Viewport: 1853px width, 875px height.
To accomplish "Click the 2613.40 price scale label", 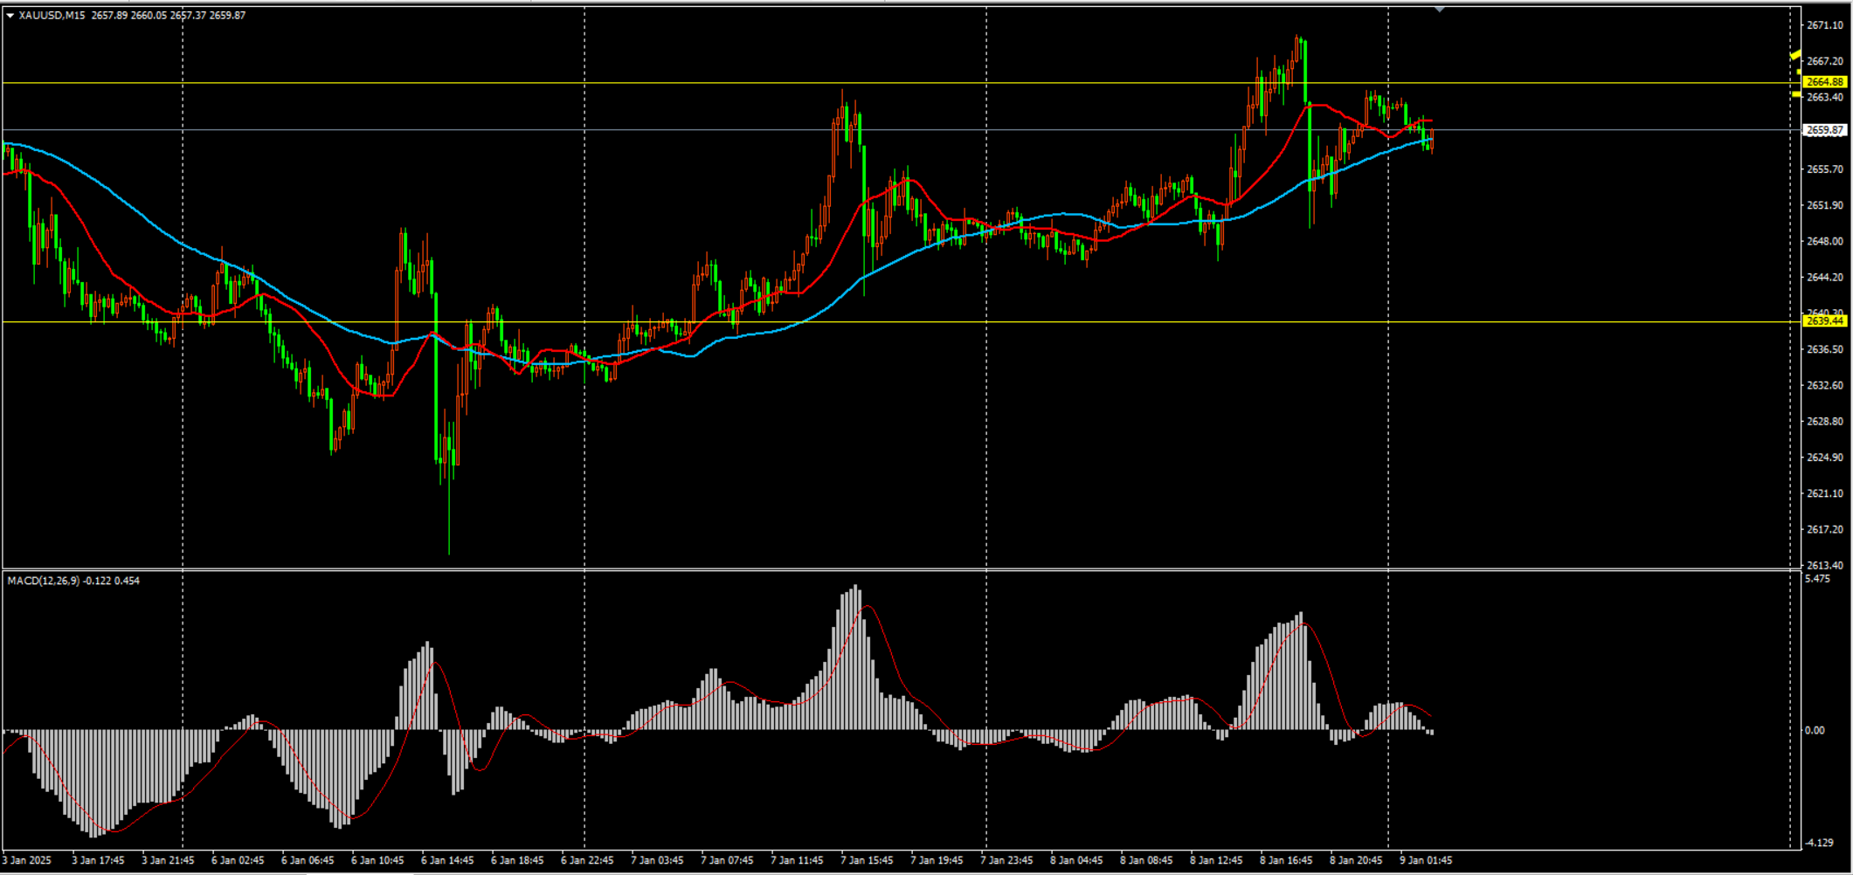I will click(1824, 566).
